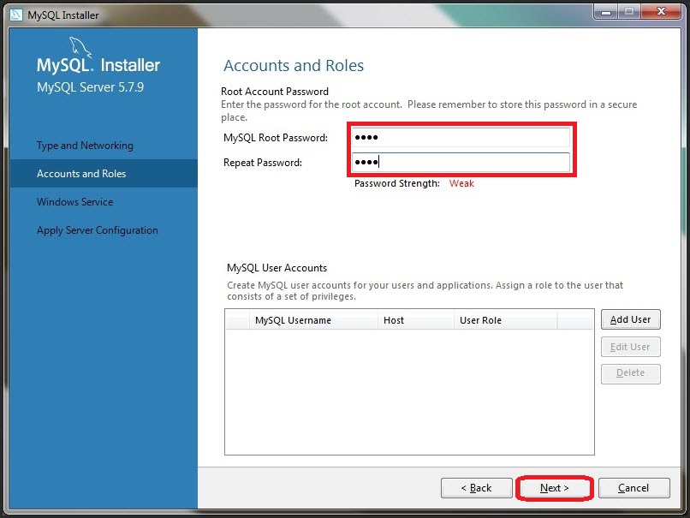Viewport: 690px width, 518px height.
Task: Click the MySQL User Accounts label
Action: click(x=277, y=268)
